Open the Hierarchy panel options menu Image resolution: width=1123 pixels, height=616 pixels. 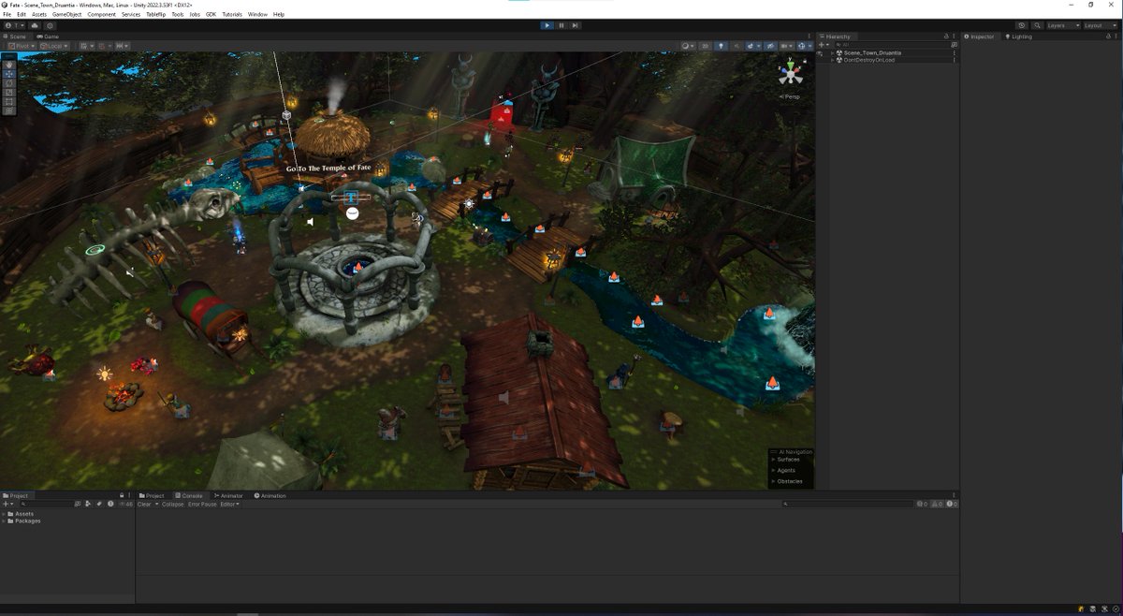pos(955,37)
